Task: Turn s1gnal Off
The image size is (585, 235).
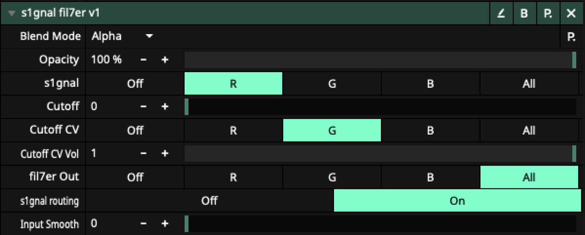Action: coord(135,83)
